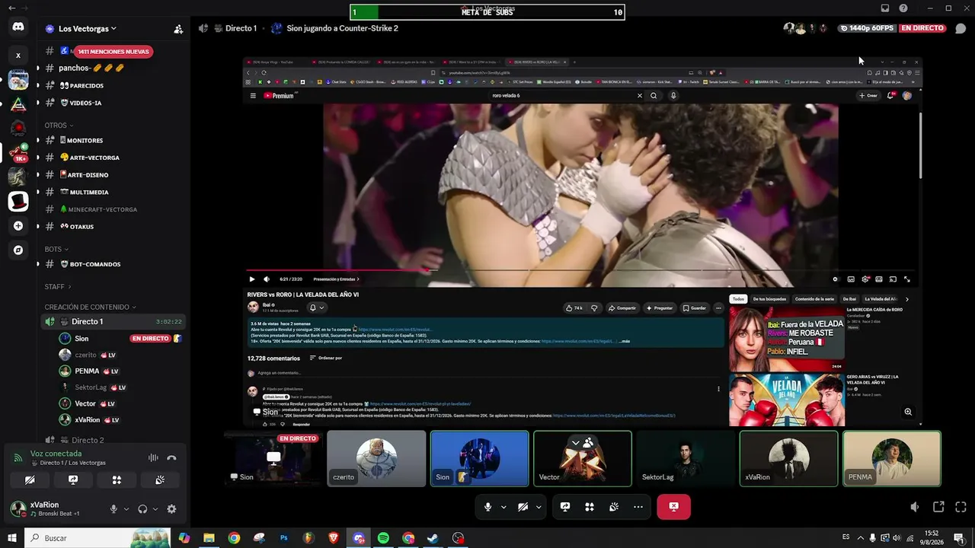975x548 pixels.
Task: Click the invite people icon beside Los Vectorgas
Action: tap(178, 29)
